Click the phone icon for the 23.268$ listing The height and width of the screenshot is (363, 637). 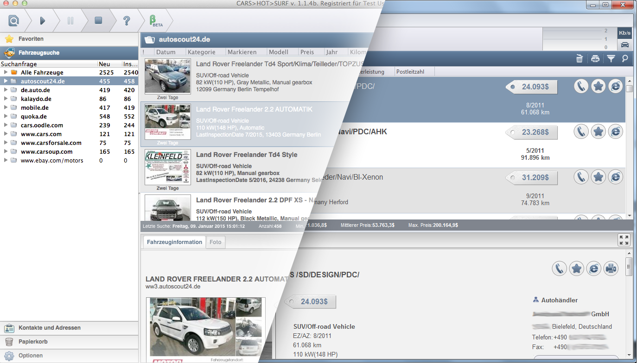581,131
